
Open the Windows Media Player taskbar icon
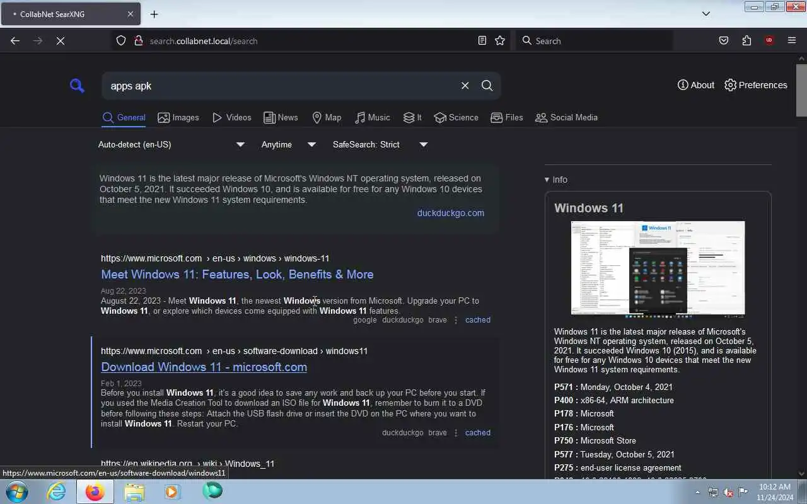click(x=172, y=491)
